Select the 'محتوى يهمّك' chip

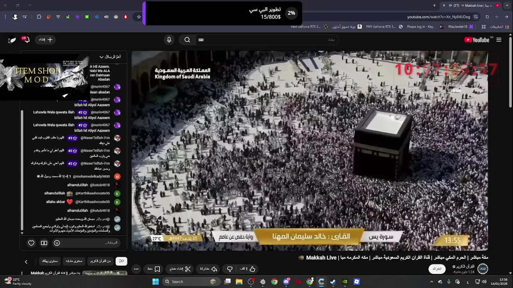click(x=50, y=261)
